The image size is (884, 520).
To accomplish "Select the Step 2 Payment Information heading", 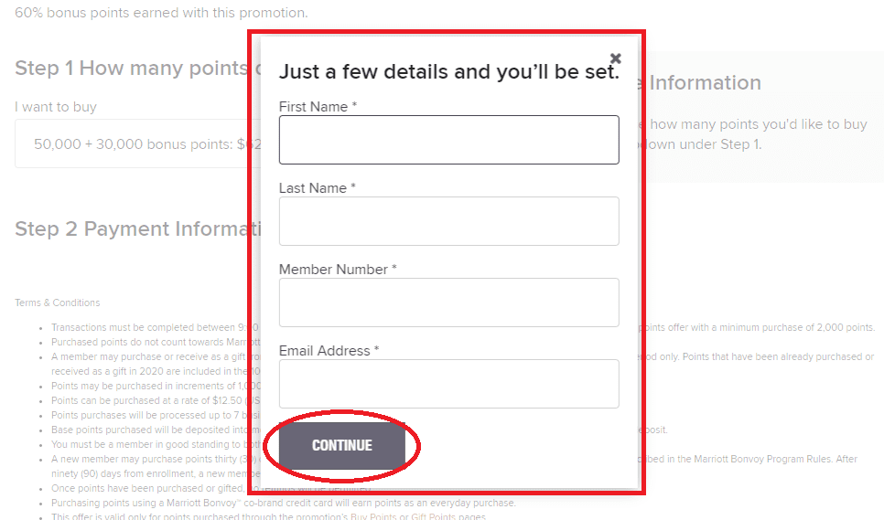I will (137, 229).
